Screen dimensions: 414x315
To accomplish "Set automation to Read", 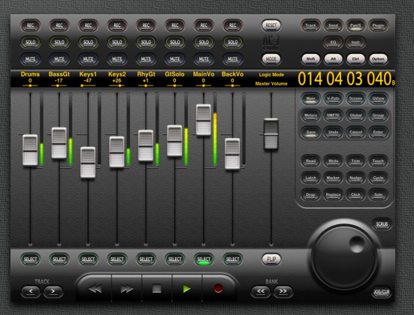I will (x=310, y=161).
